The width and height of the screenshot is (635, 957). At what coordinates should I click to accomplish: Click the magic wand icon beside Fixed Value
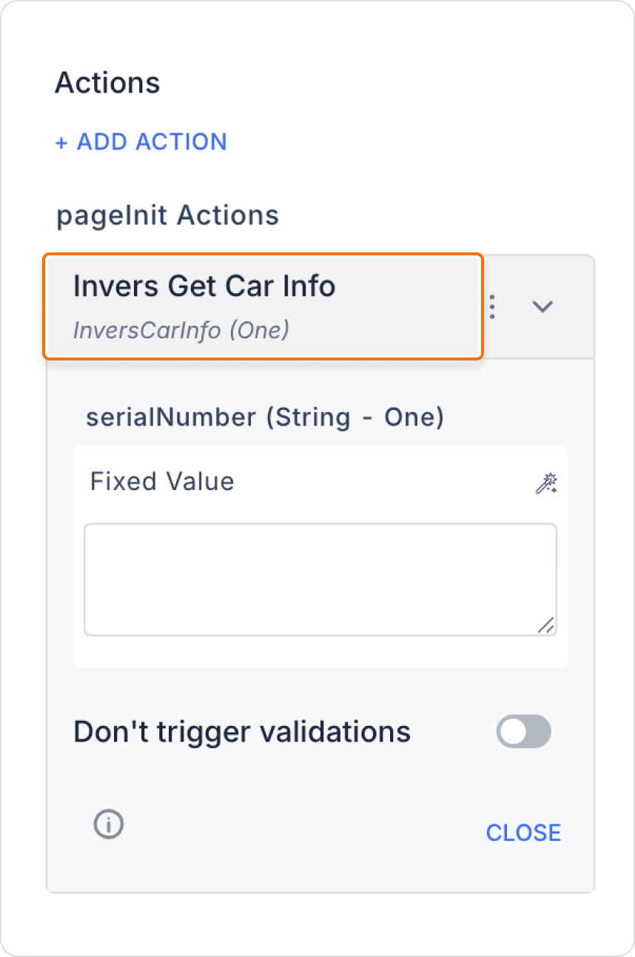[x=546, y=484]
